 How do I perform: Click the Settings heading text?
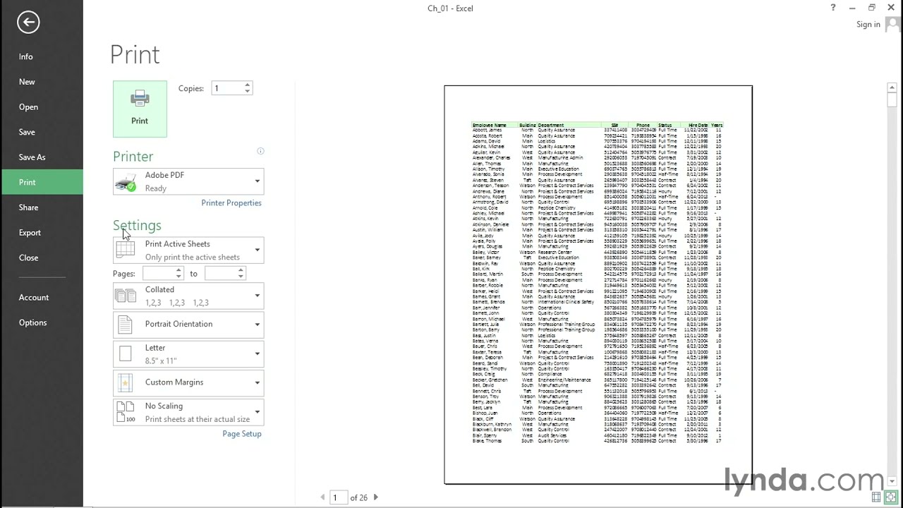point(137,226)
